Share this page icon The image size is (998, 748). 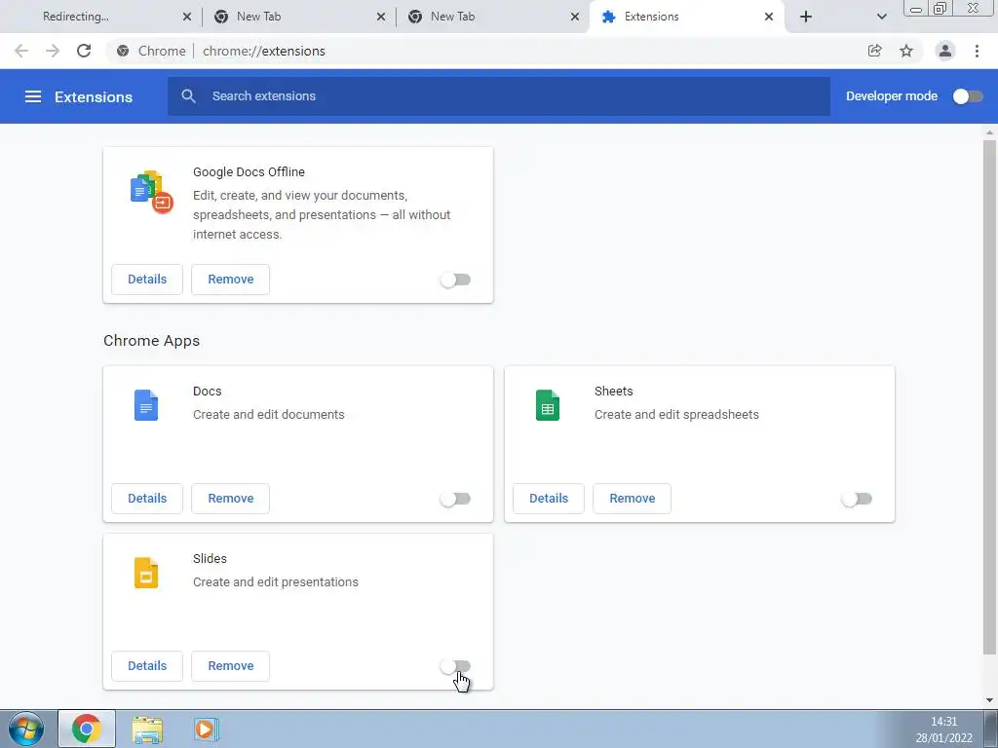pos(874,51)
